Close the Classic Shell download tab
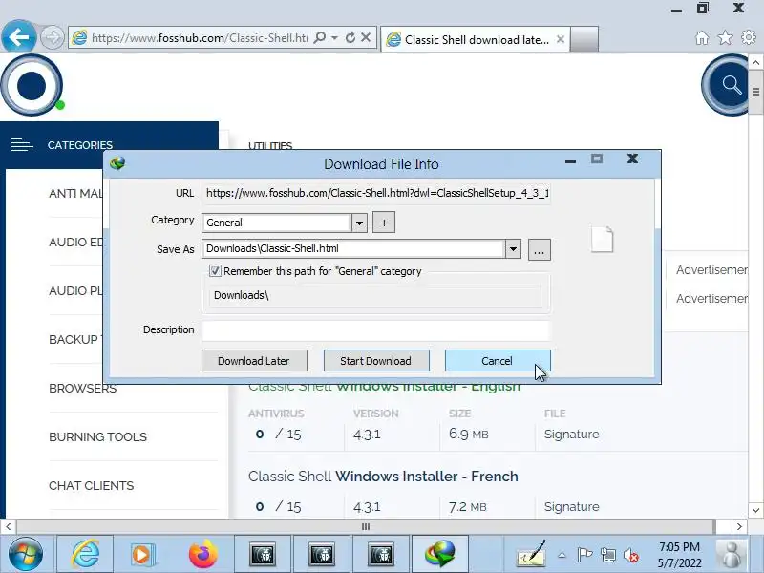Screen dimensions: 764x573 pos(561,39)
